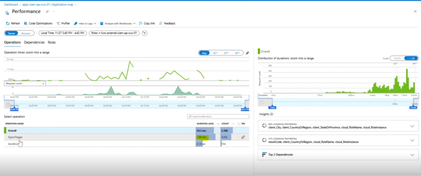Switch to the Roles tab
The width and height of the screenshot is (421, 176).
pos(51,42)
